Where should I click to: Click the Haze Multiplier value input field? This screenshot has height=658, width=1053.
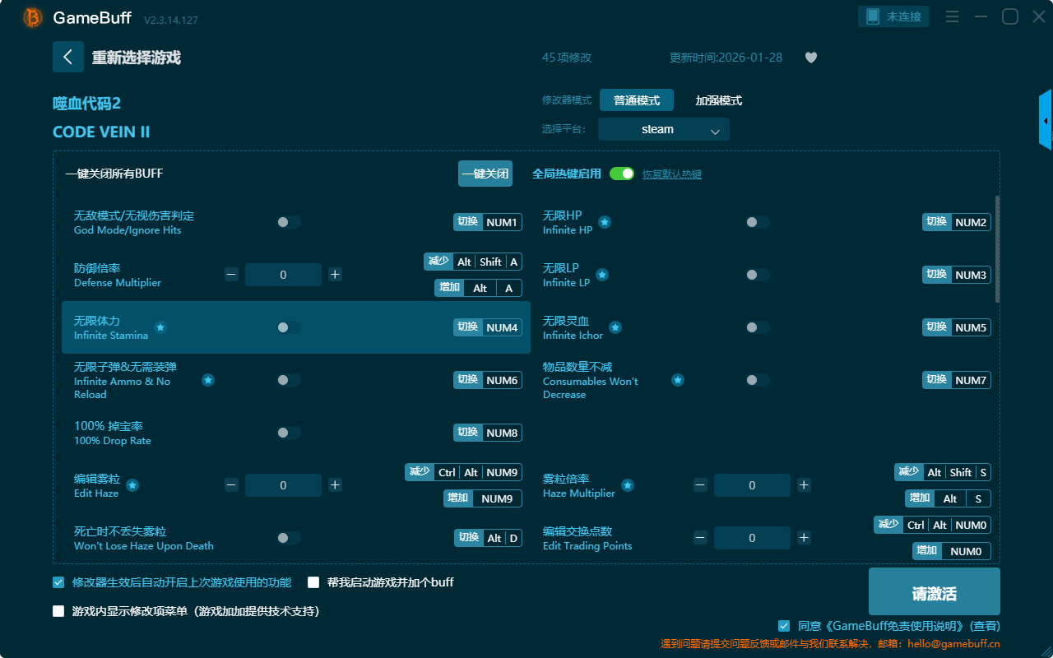click(x=752, y=485)
